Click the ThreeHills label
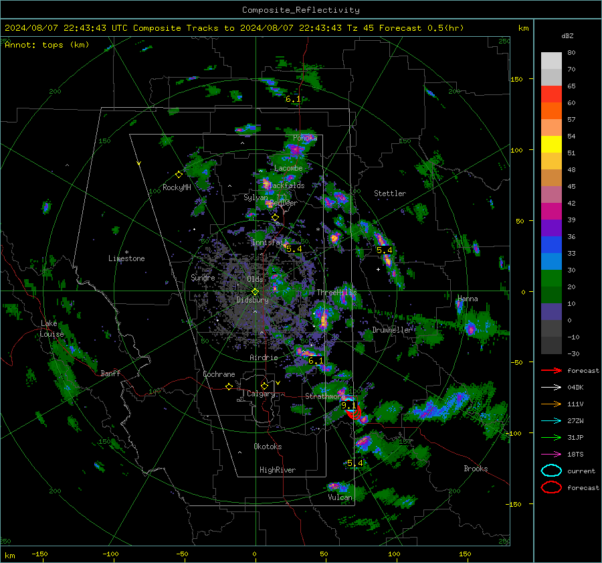The width and height of the screenshot is (602, 563). (336, 293)
